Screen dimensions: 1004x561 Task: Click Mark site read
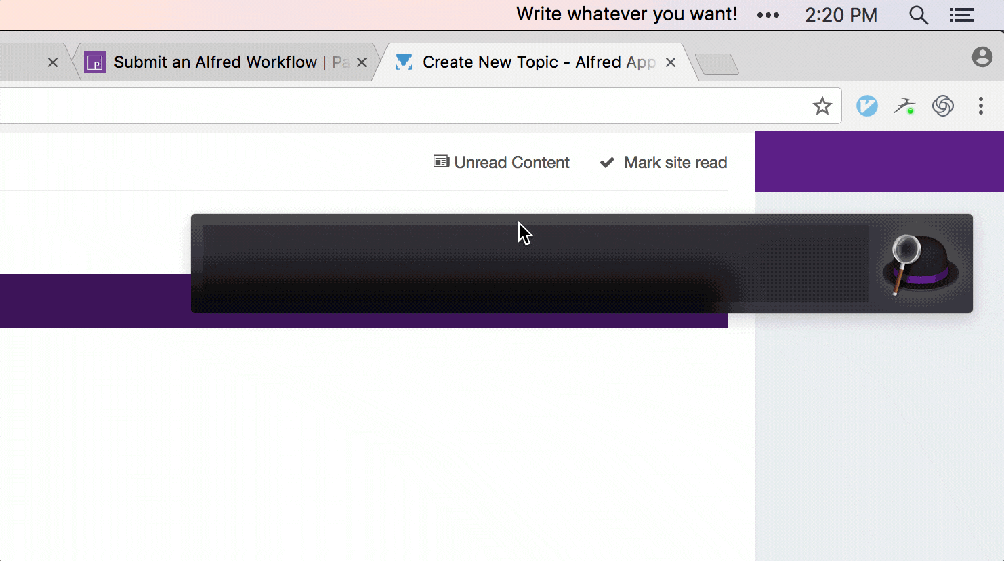click(x=663, y=163)
